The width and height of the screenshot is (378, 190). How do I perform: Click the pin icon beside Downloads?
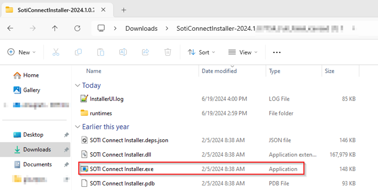pos(66,150)
